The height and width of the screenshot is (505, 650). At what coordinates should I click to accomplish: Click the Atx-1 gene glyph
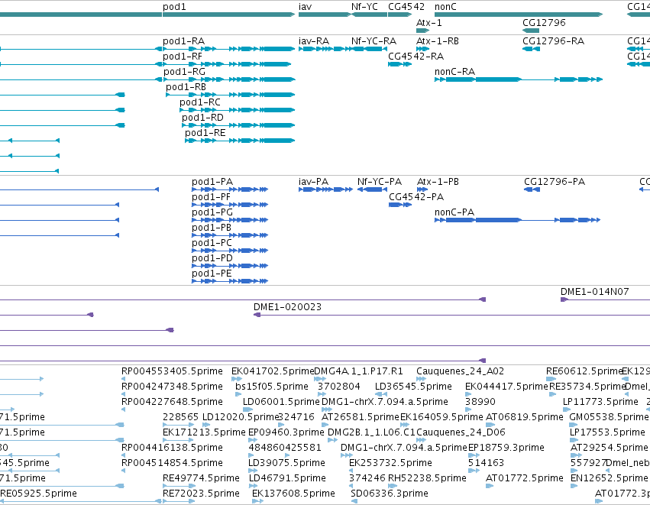tap(423, 31)
